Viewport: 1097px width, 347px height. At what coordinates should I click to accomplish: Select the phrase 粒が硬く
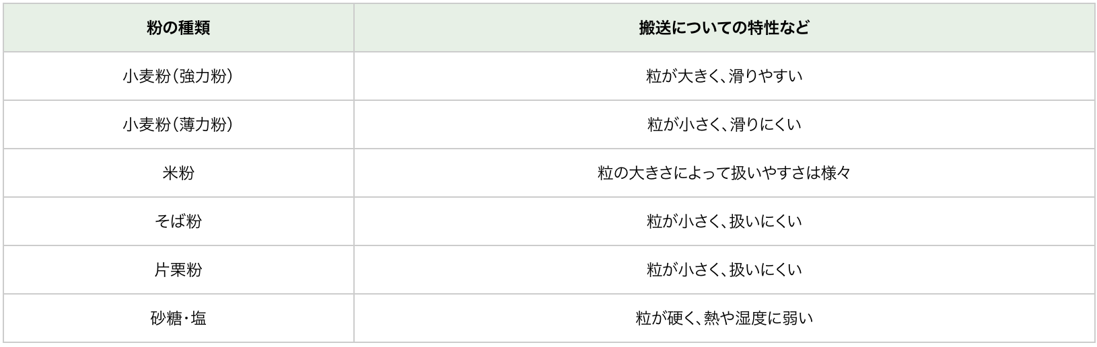666,319
